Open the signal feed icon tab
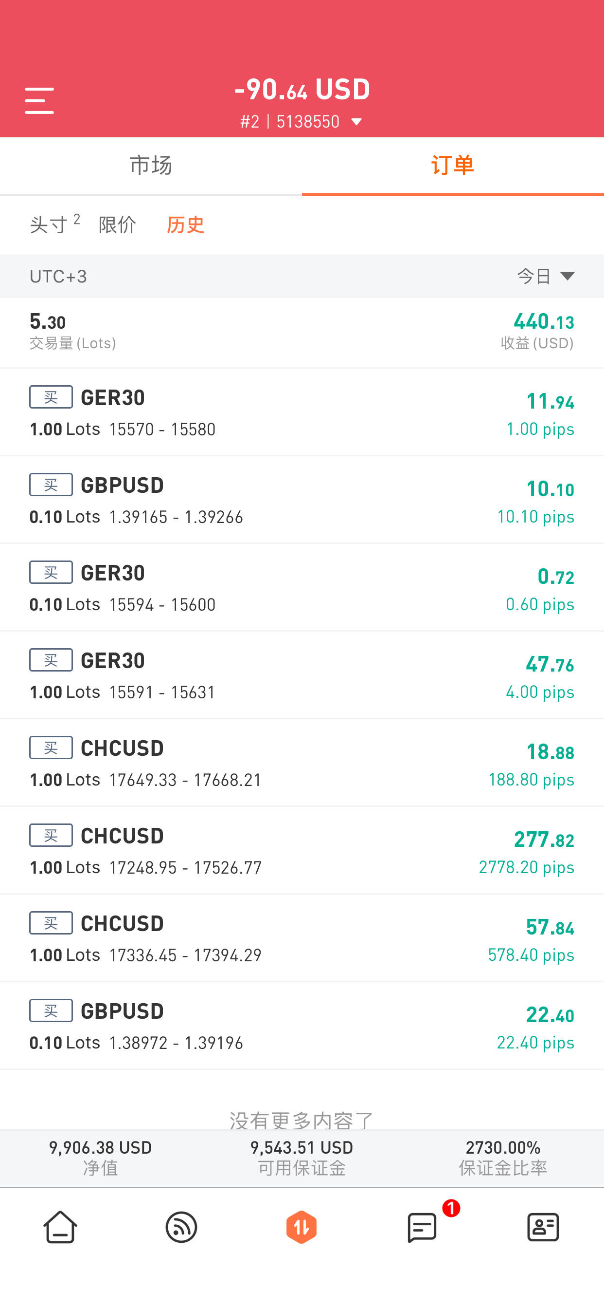Image resolution: width=604 pixels, height=1309 pixels. tap(181, 1227)
